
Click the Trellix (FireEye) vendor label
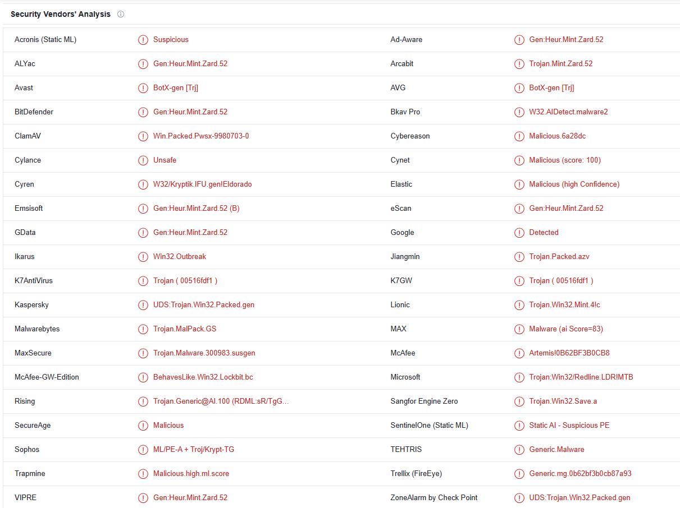pos(416,474)
